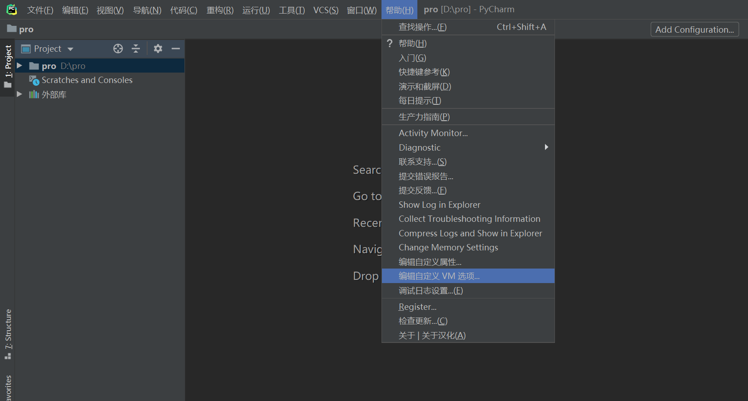Select 关于 | 关于汉化(A) entry
This screenshot has height=401, width=748.
[468, 335]
